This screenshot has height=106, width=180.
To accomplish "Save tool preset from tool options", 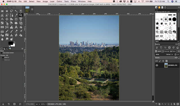I will tap(3, 104).
